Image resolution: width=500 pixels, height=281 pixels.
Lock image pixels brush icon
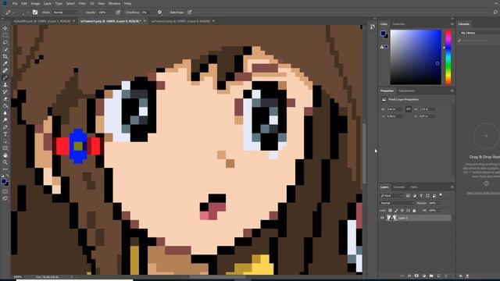pos(396,211)
